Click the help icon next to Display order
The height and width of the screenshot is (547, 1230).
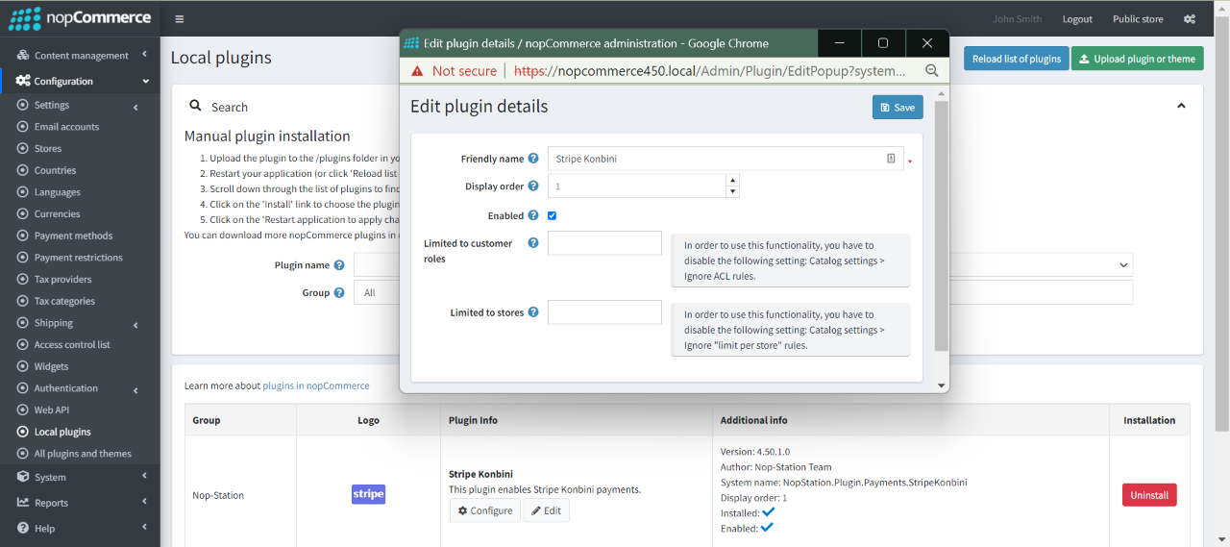533,186
